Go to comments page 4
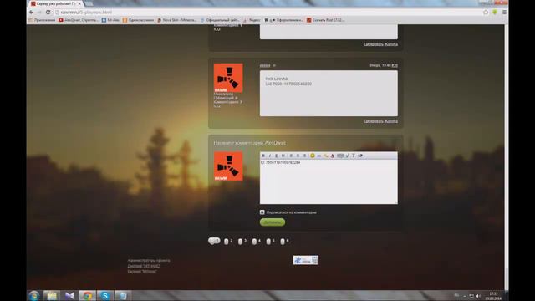The width and height of the screenshot is (535, 301). 256,242
